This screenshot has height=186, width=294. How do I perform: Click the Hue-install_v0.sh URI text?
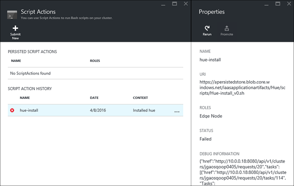coord(242,89)
